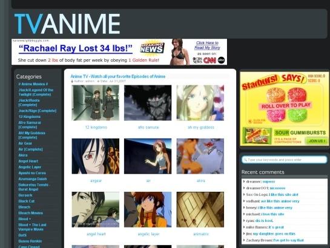Open the Rachael Ray weight loss banner ad

tap(119, 51)
